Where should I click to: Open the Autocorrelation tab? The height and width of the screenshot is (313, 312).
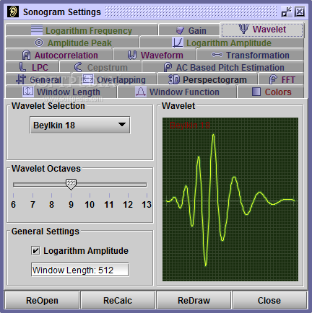click(x=59, y=55)
